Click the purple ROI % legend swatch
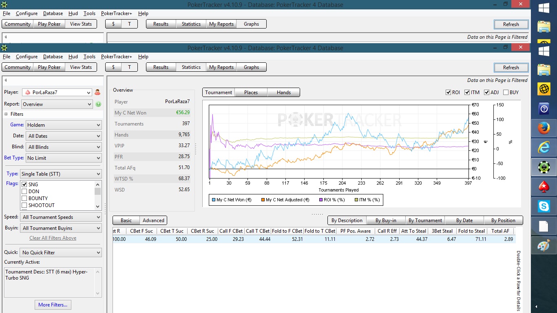The height and width of the screenshot is (313, 557). [321, 200]
